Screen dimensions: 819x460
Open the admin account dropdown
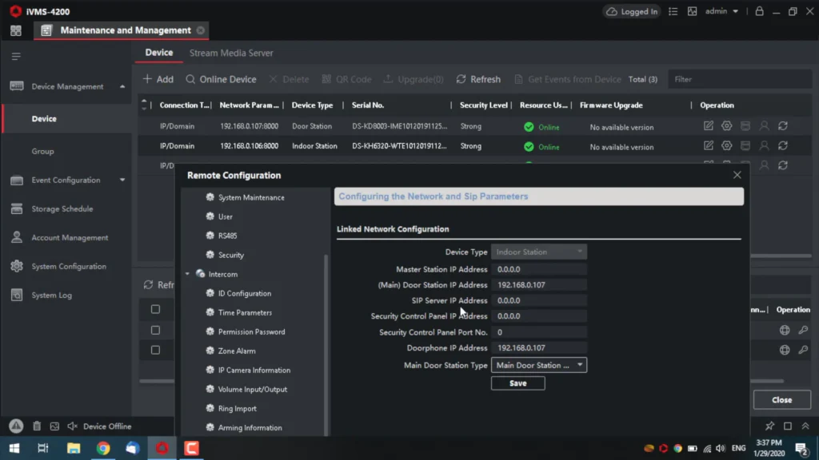pos(722,11)
